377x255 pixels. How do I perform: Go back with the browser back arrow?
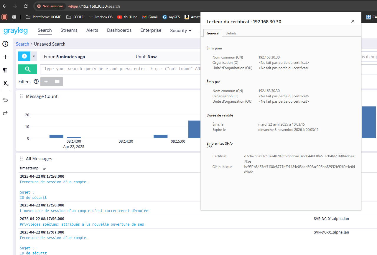point(4,6)
